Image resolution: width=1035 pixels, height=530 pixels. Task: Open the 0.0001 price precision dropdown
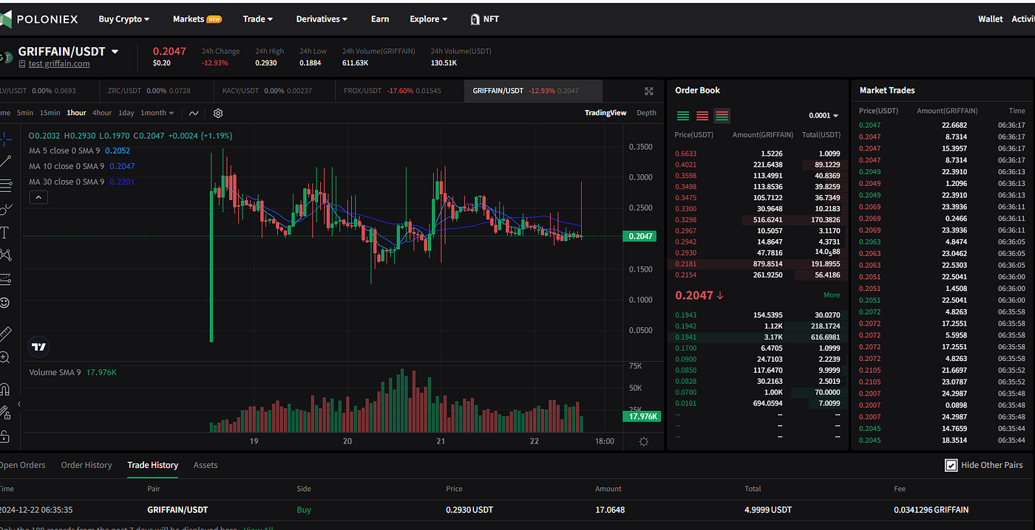(824, 116)
